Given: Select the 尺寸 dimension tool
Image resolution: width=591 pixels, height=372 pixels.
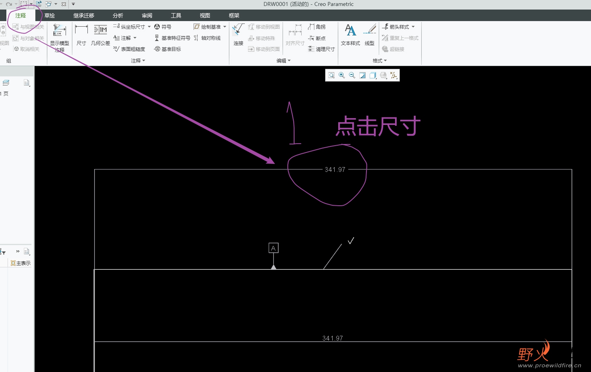Looking at the screenshot, I should [x=81, y=35].
